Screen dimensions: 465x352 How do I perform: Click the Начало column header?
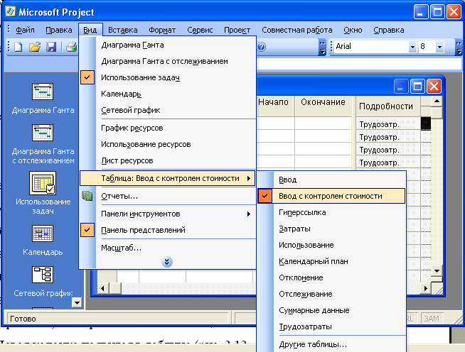coord(275,106)
